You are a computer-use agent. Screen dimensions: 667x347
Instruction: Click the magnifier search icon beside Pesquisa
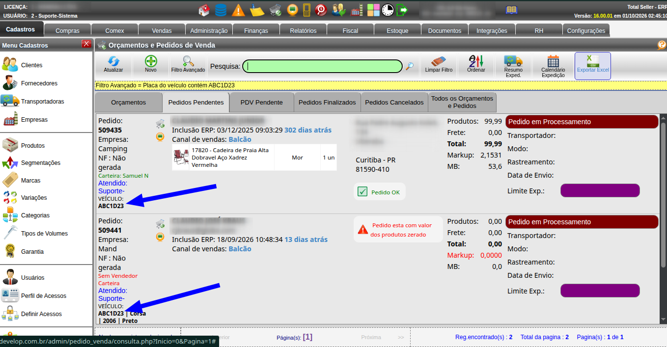(x=409, y=66)
